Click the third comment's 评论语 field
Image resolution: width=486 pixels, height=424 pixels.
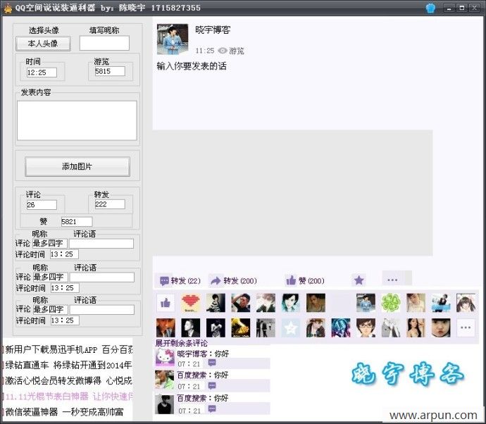point(102,309)
